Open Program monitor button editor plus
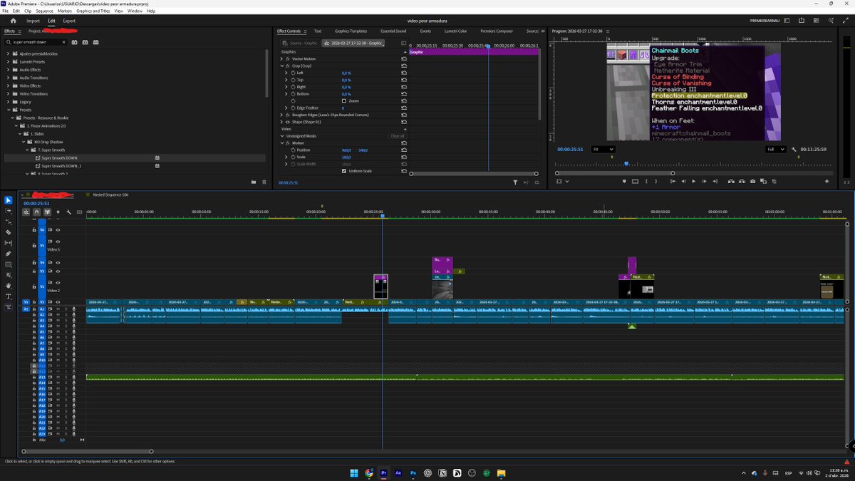855x481 pixels. [827, 182]
